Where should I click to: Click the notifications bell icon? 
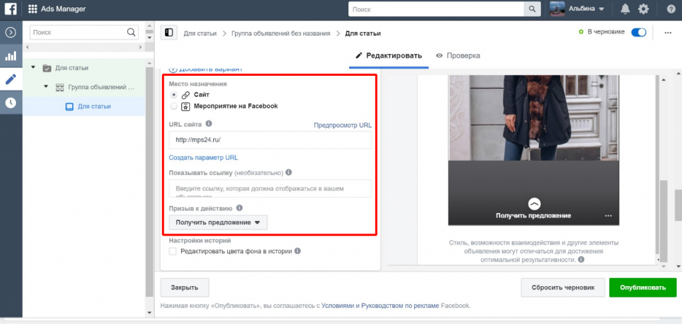625,9
